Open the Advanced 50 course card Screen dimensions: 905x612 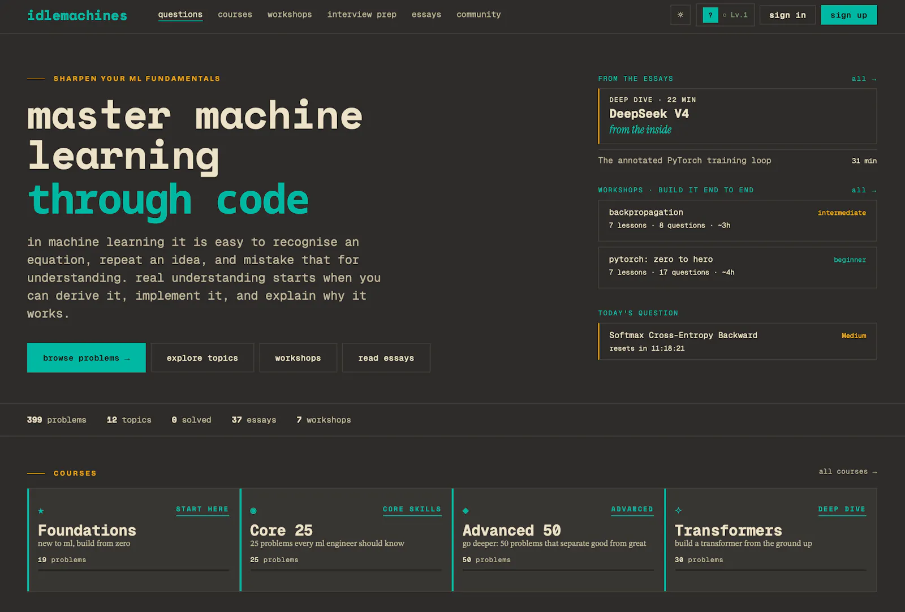tap(558, 540)
